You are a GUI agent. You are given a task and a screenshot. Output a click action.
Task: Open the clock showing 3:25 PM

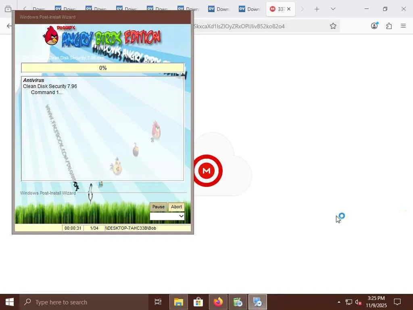376,302
